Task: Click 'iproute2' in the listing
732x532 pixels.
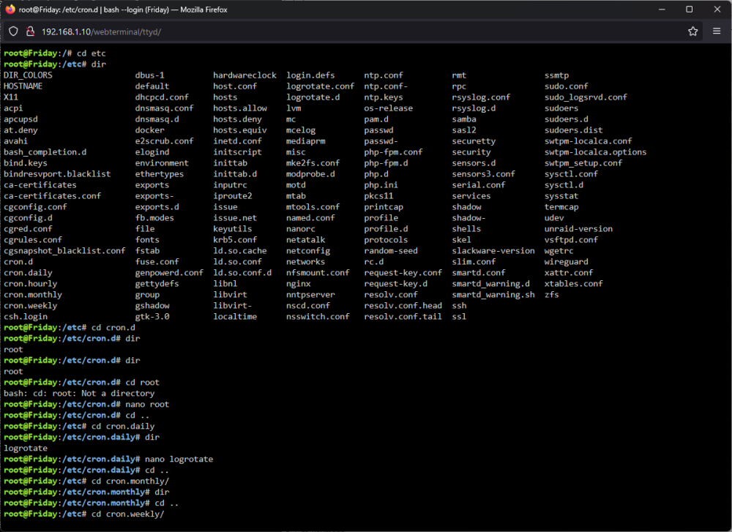Action: coord(233,196)
